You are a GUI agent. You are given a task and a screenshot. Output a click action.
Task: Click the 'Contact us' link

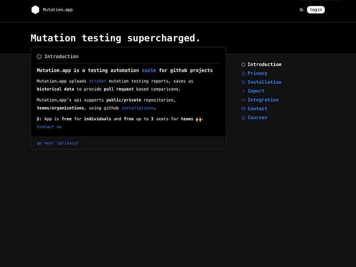point(49,127)
